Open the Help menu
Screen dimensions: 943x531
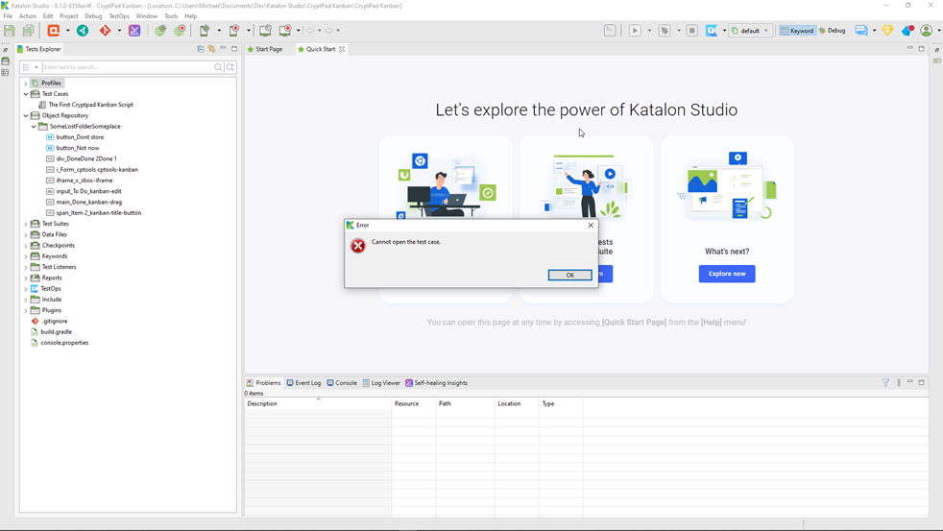[191, 16]
